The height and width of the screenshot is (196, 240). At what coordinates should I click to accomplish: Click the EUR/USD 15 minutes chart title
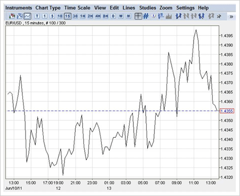[36, 23]
